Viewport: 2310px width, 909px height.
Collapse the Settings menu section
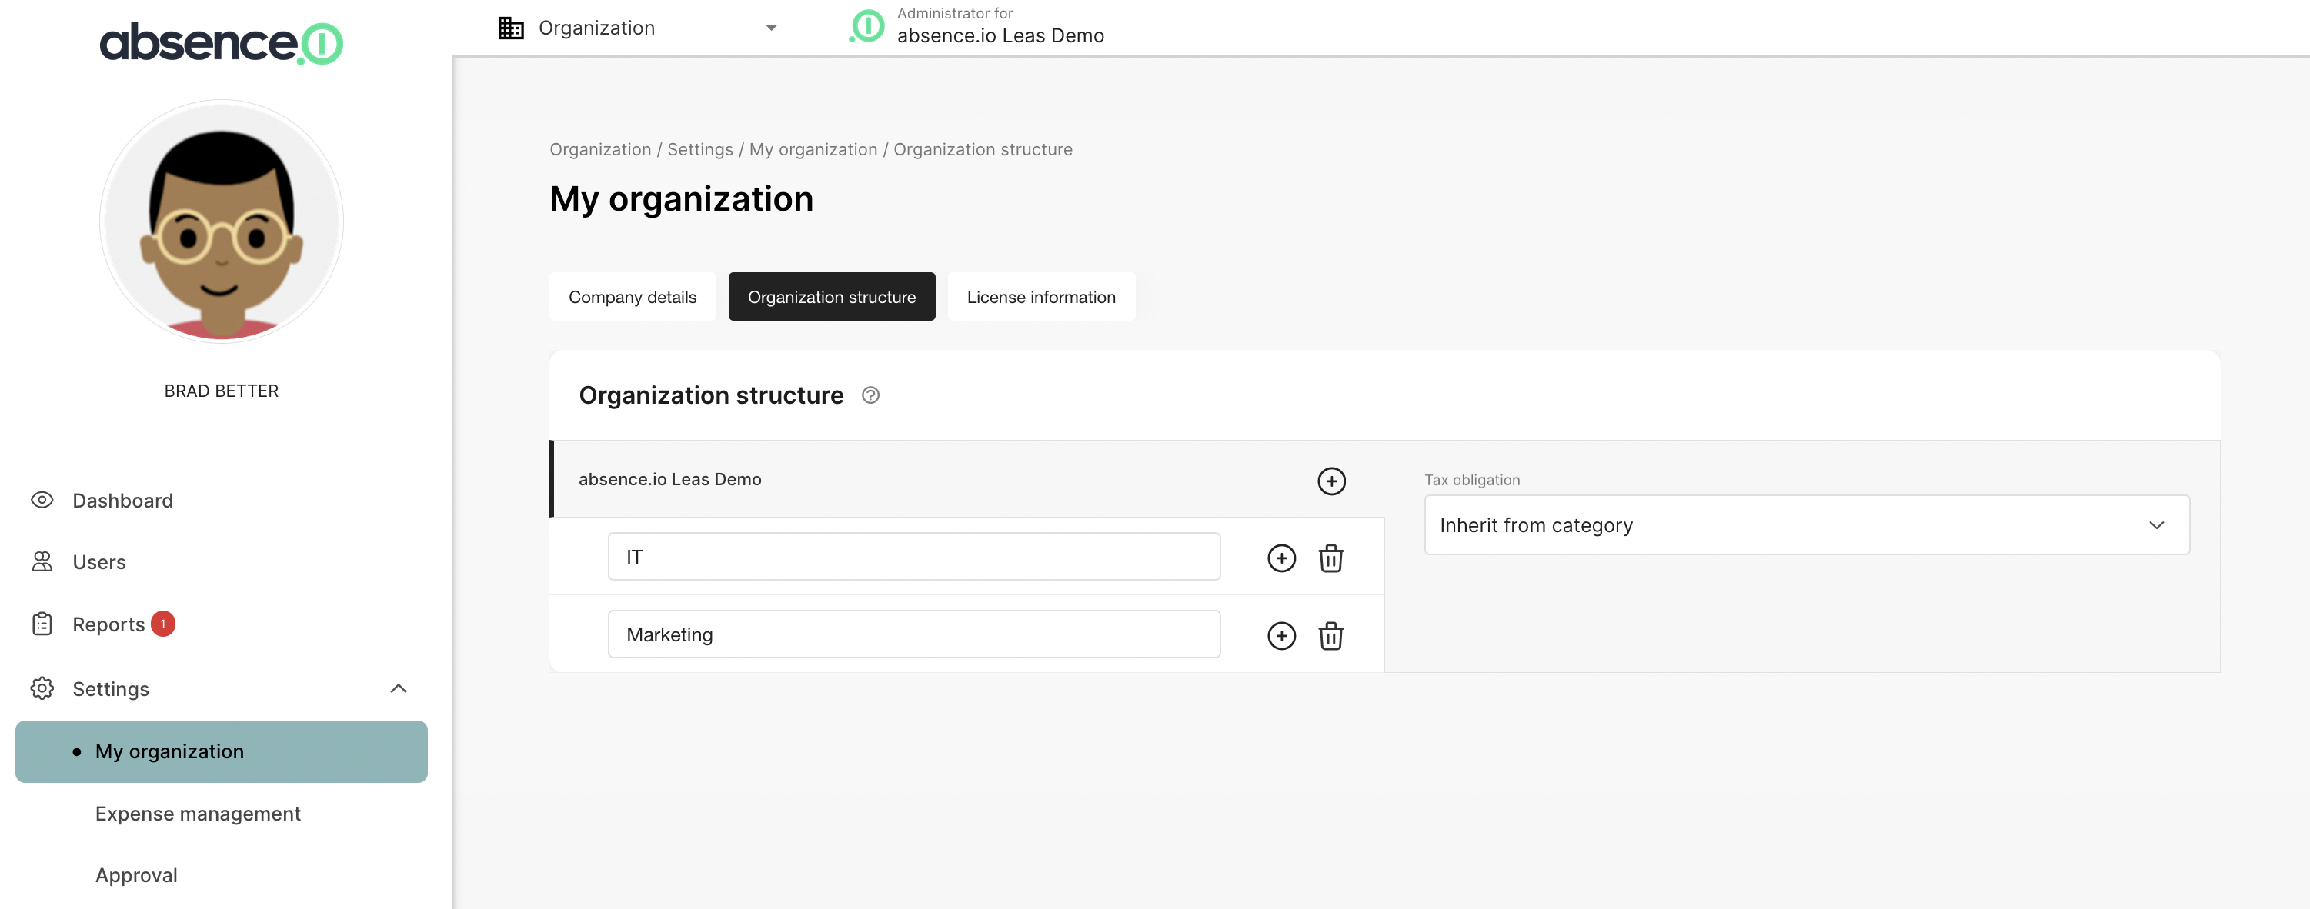click(398, 688)
